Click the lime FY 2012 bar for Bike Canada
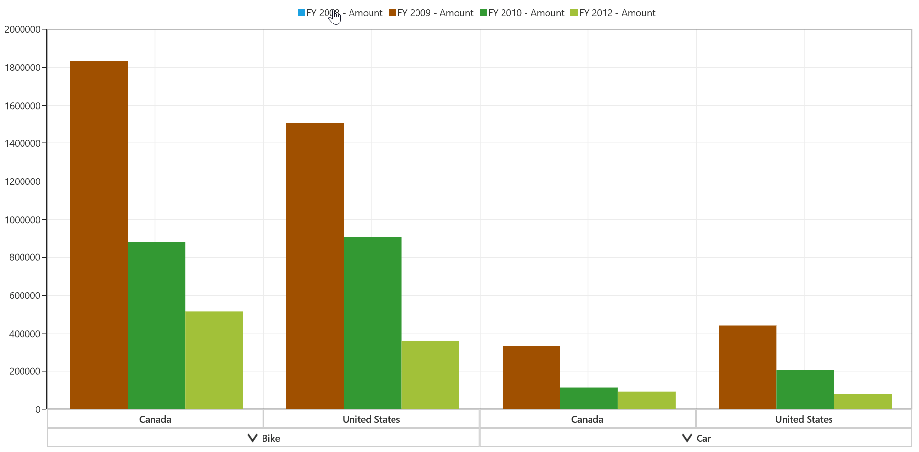Screen dimensions: 919x452 (214, 360)
